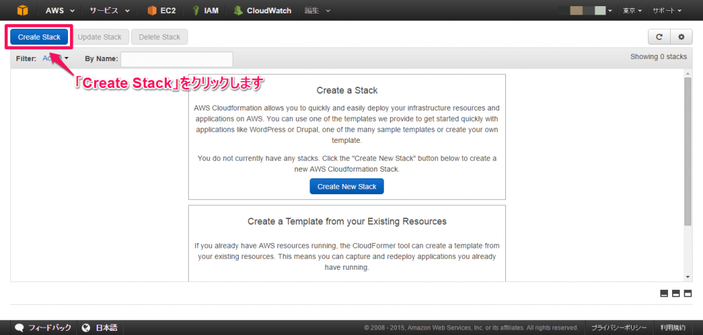Click the AWS orange cube home icon
This screenshot has height=335, width=703.
(23, 10)
